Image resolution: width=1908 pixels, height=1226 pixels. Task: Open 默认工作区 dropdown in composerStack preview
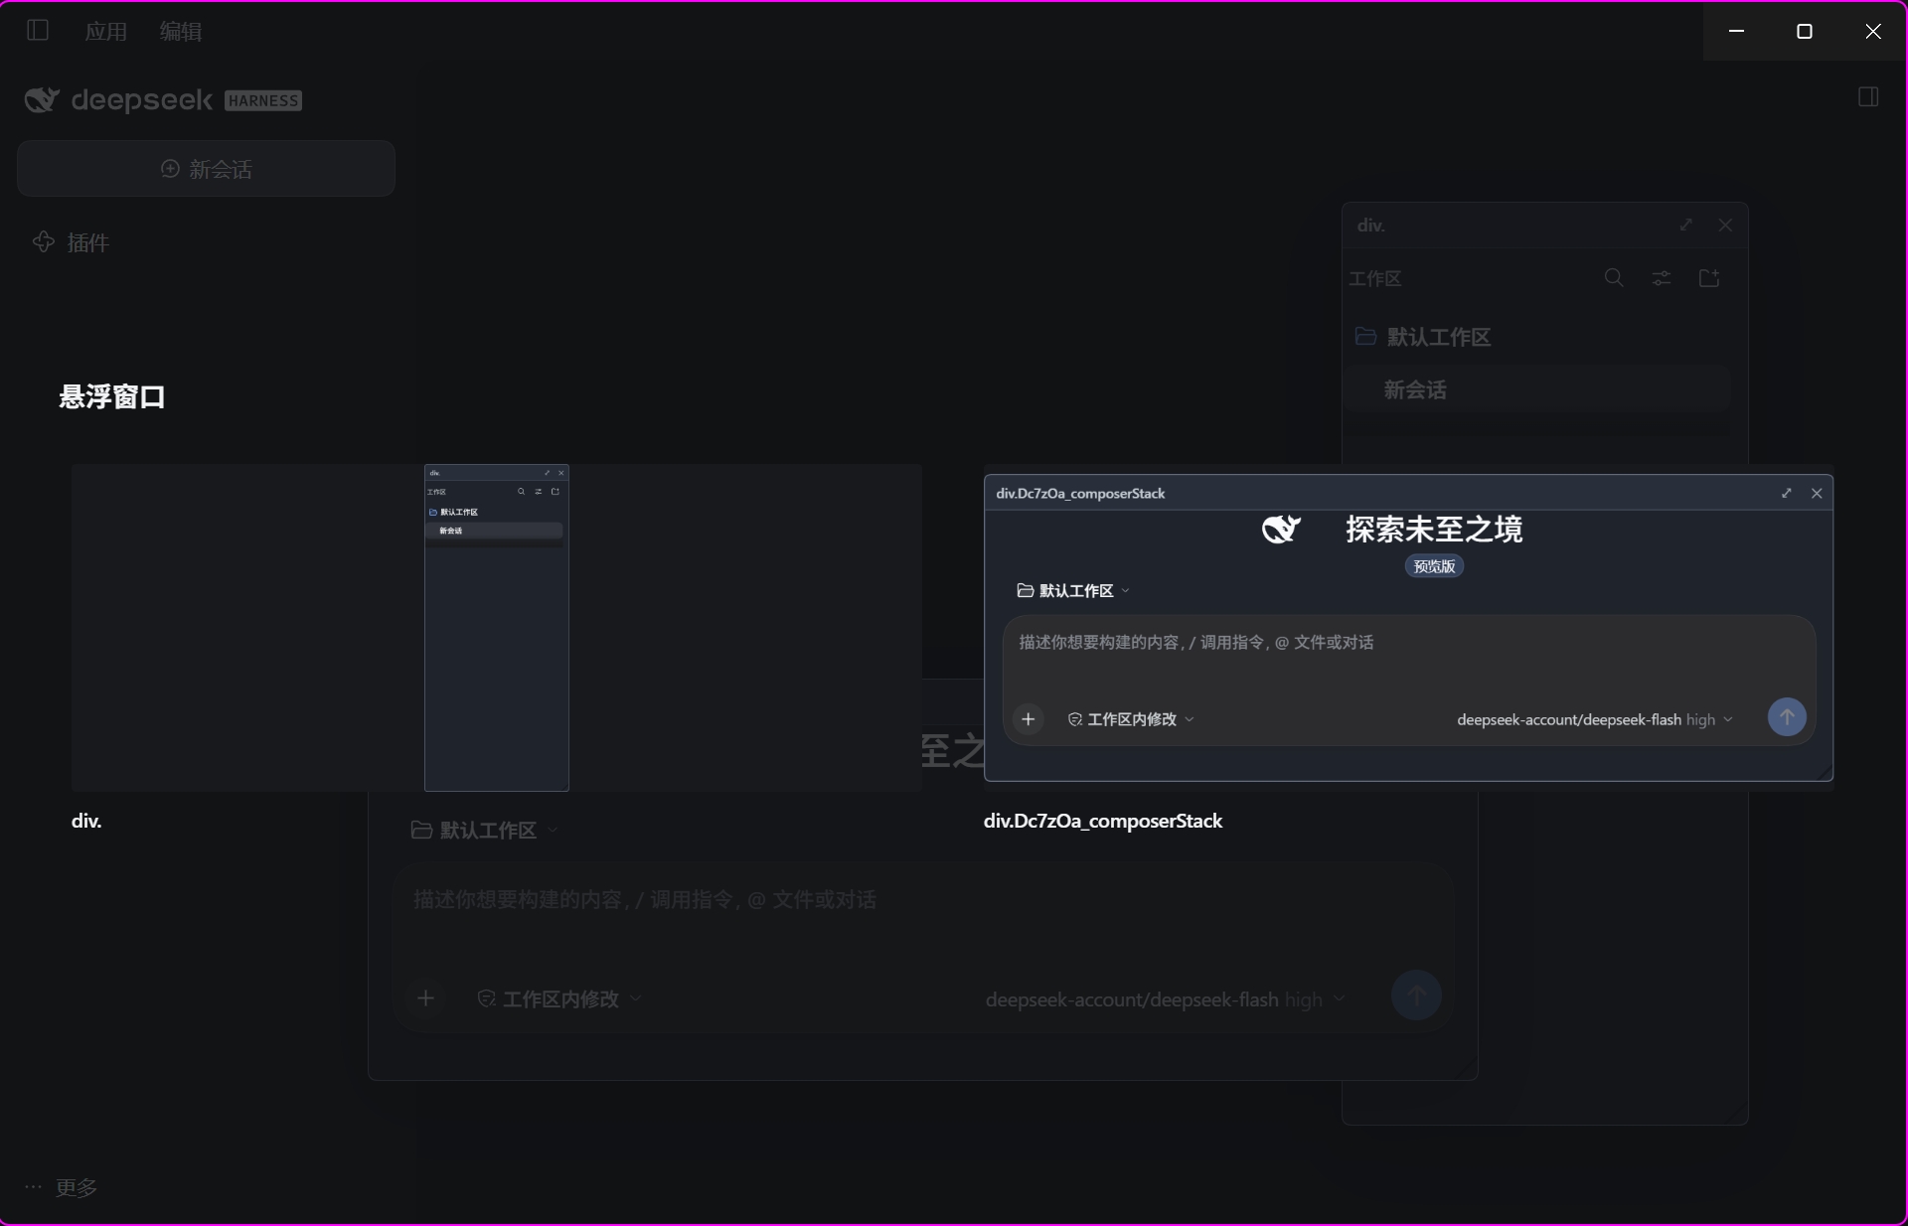[1073, 591]
